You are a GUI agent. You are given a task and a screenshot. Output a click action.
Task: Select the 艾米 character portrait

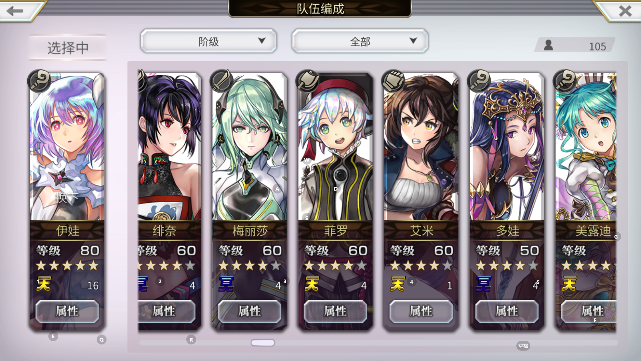click(x=421, y=147)
